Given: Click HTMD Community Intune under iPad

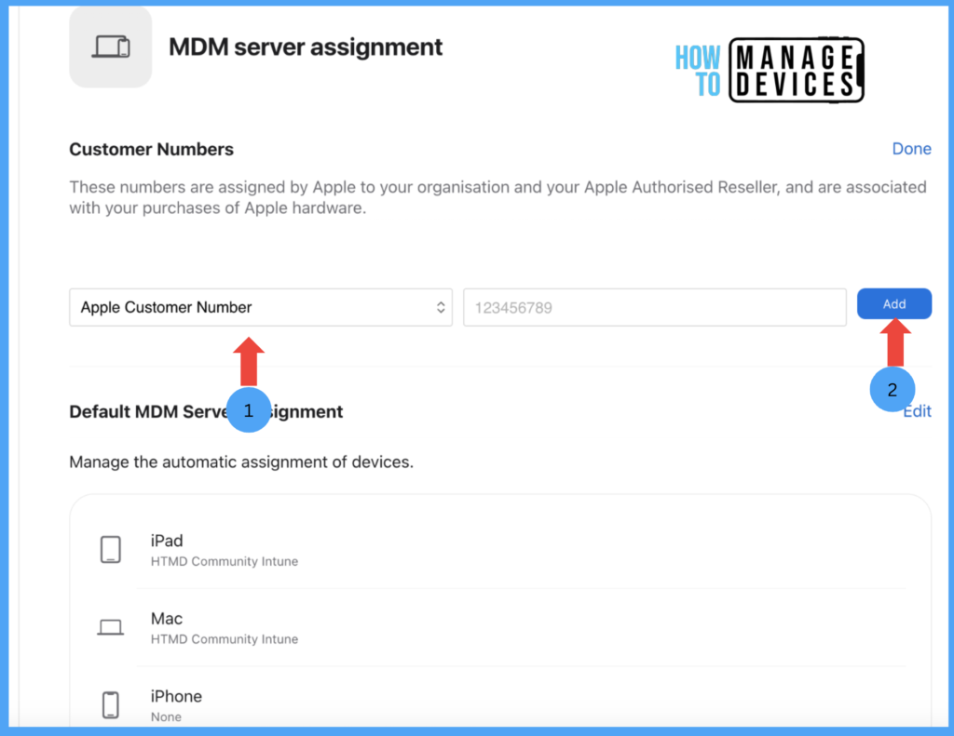Looking at the screenshot, I should (x=225, y=562).
